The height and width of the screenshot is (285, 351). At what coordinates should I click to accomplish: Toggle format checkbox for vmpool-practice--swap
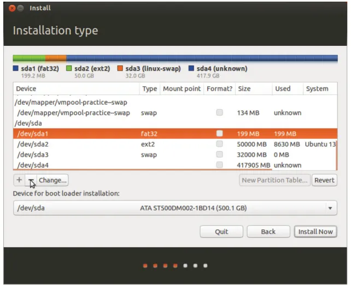coord(220,112)
